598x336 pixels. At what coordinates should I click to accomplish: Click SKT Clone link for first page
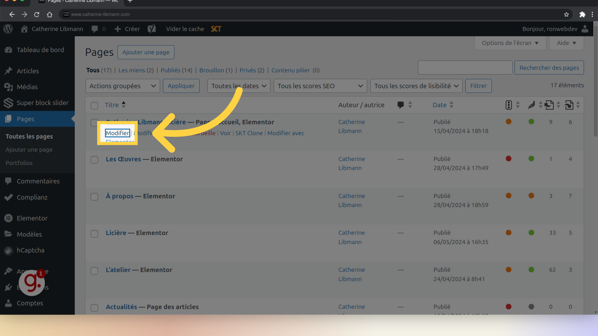249,133
